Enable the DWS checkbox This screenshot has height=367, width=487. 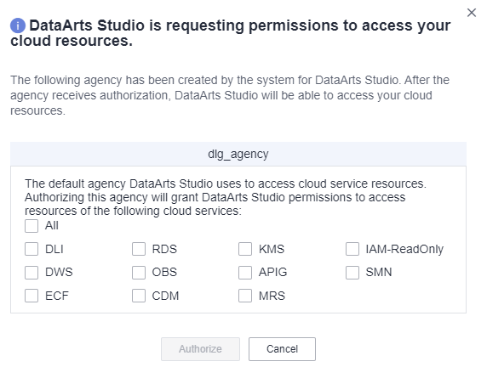click(32, 273)
